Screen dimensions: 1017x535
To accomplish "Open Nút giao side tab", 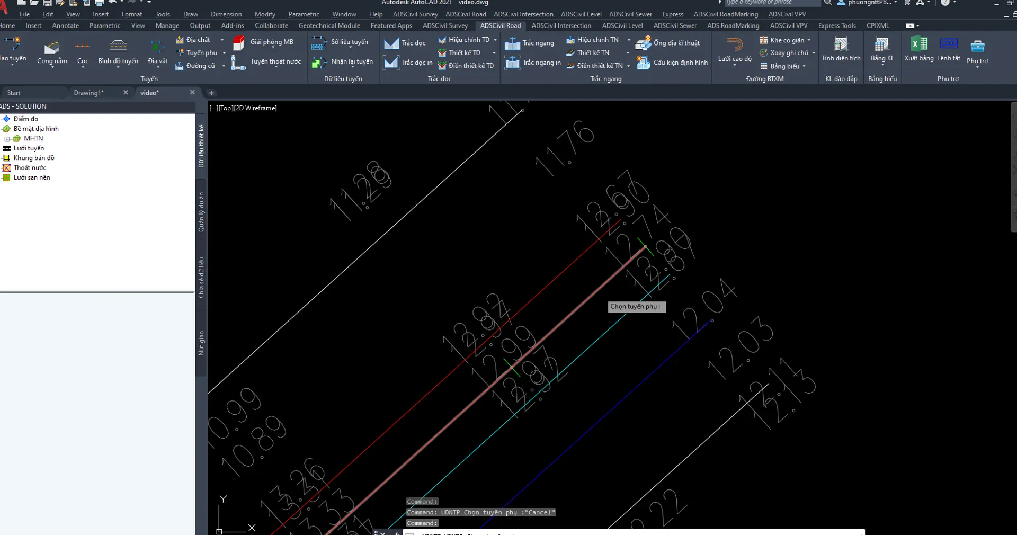I will click(x=201, y=343).
